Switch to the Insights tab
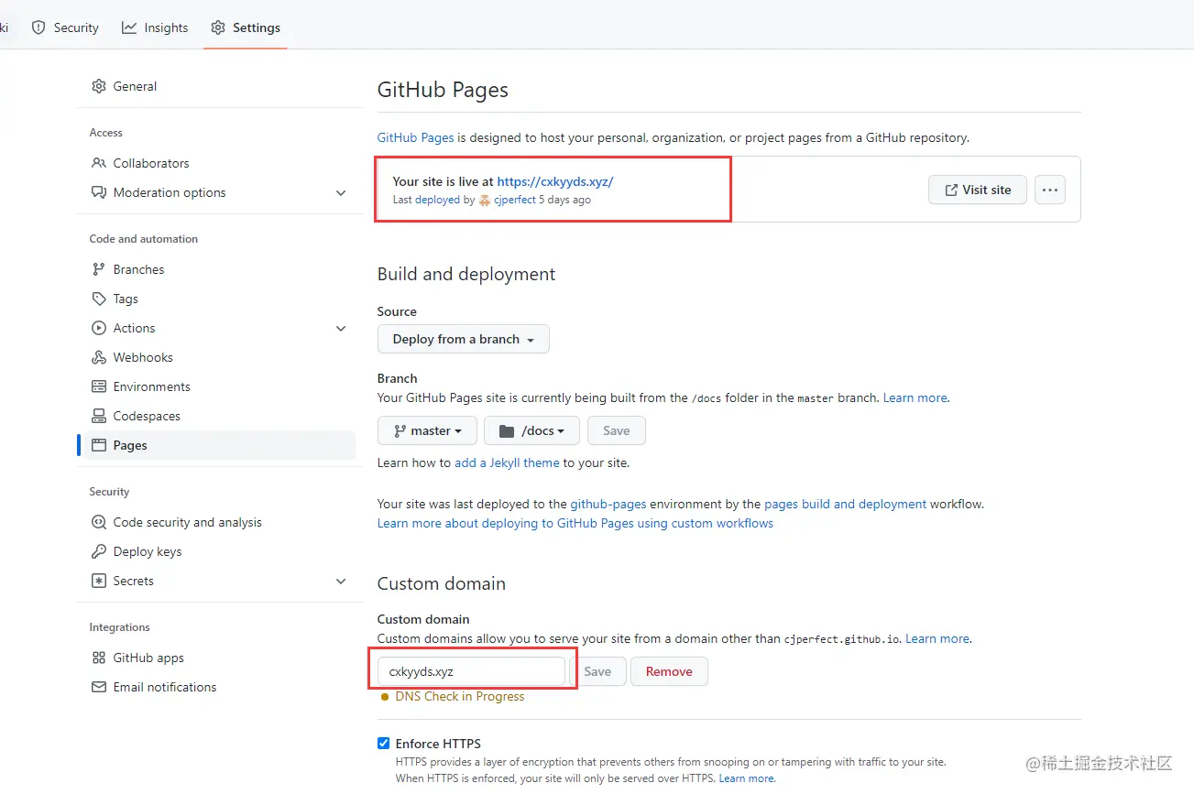 pyautogui.click(x=155, y=27)
